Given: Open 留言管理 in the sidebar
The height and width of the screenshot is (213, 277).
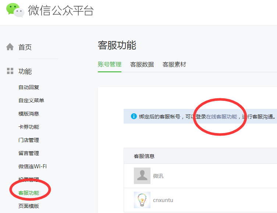Looking at the screenshot, I should 29,153.
